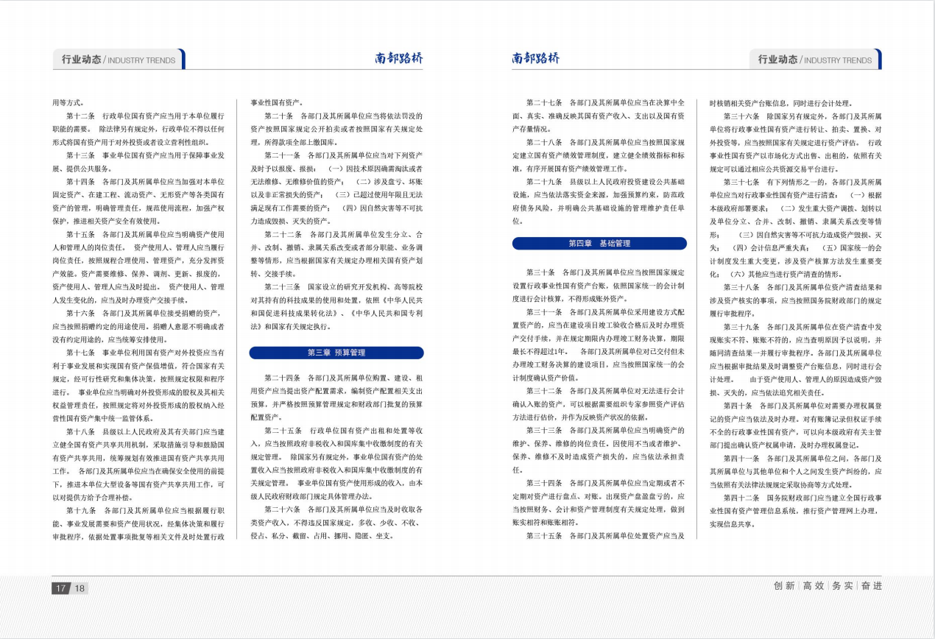
Task: Click the 第四十二条 article label
Action: (742, 498)
